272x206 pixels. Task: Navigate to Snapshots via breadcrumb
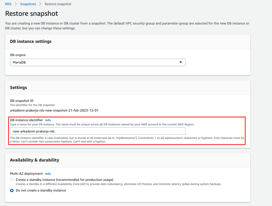(x=28, y=4)
